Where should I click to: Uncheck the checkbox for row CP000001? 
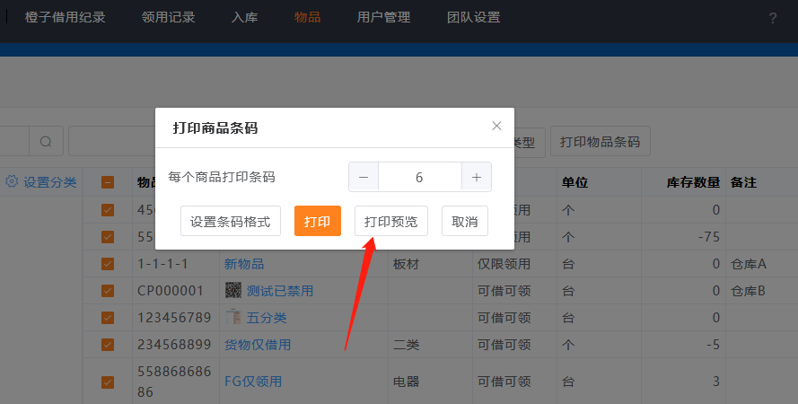click(x=108, y=291)
